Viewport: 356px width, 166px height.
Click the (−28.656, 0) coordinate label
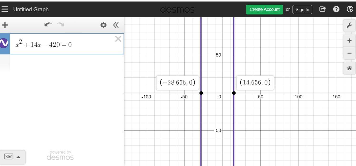point(178,83)
